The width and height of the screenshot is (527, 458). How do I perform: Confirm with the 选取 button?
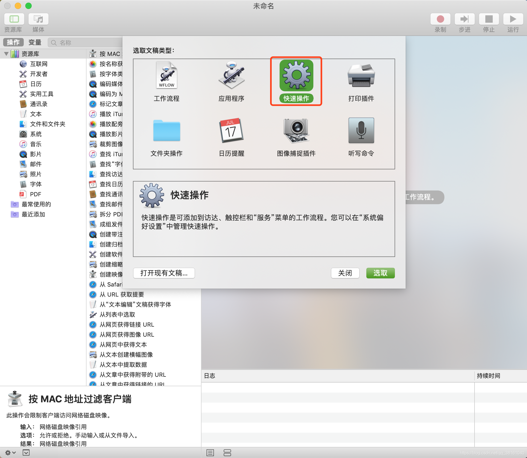(380, 273)
